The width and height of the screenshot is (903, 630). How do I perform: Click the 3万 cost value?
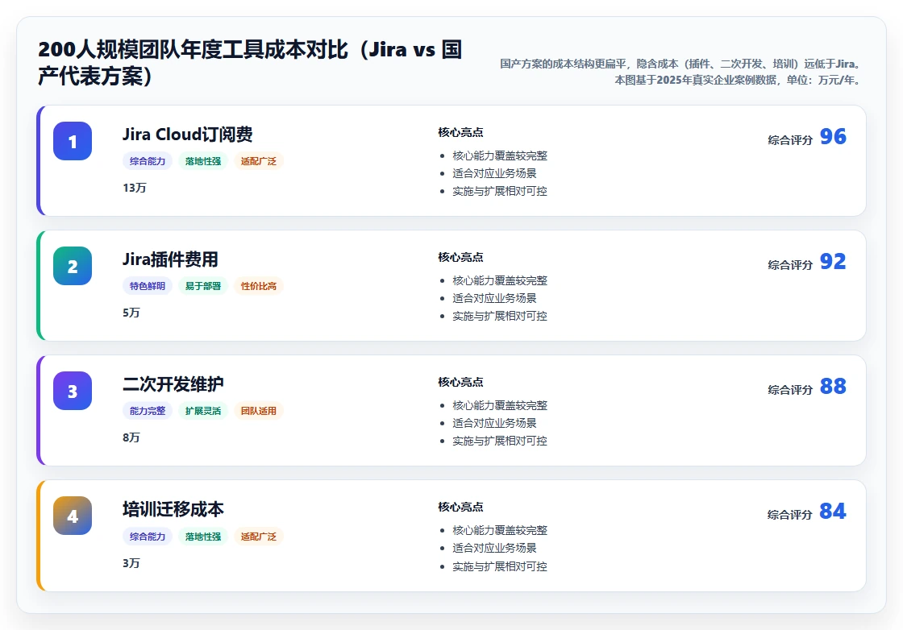[x=131, y=562]
